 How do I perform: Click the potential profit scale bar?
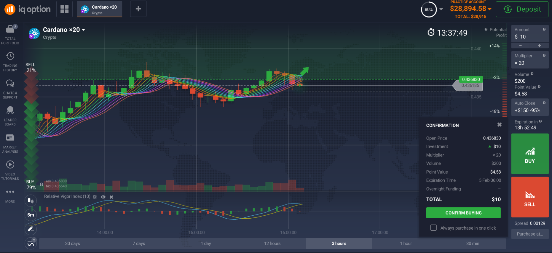504,80
